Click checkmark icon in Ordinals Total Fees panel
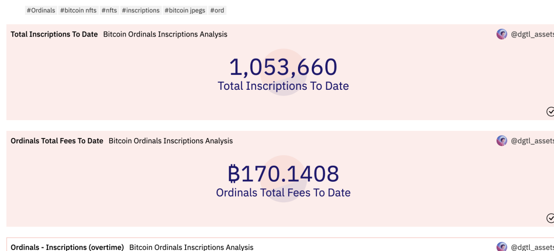This screenshot has width=554, height=251. coord(550,218)
